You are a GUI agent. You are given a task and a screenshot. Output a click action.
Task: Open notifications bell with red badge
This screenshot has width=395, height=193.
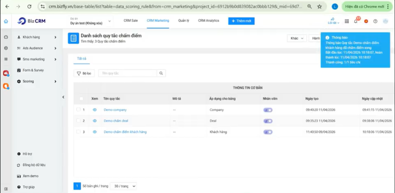356,21
